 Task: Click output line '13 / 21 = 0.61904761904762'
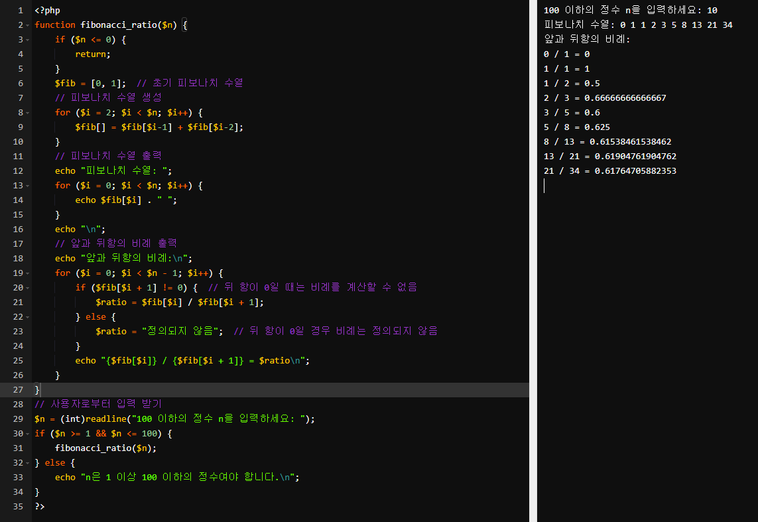click(610, 156)
